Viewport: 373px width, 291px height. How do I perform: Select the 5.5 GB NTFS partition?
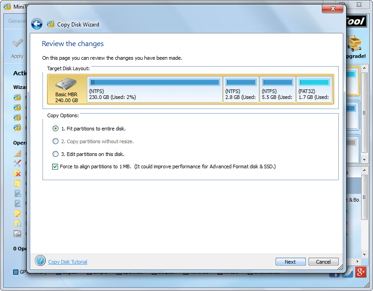[277, 89]
